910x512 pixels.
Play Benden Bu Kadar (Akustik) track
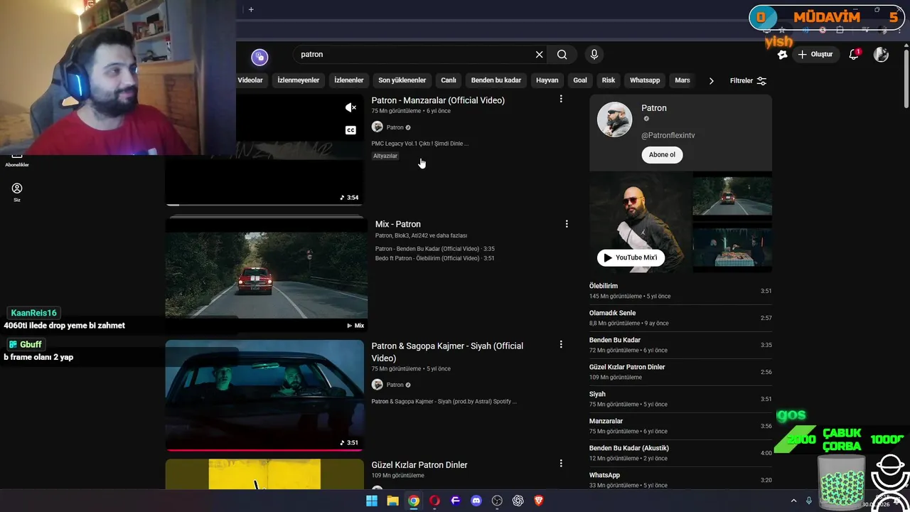pos(680,453)
